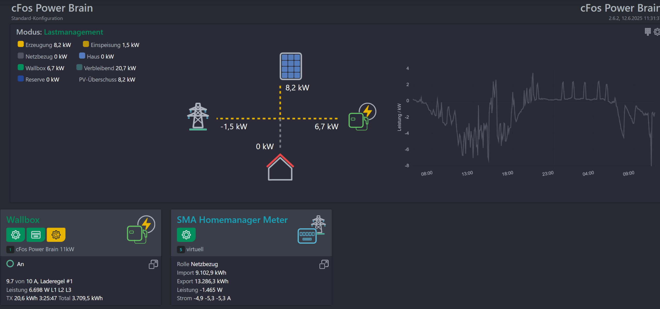This screenshot has height=309, width=660.
Task: Click the 9.7 von 10 A Laderegel line
Action: pyautogui.click(x=39, y=281)
